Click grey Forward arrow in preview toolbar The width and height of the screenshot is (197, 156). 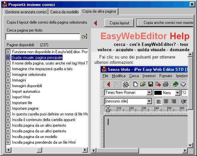[x=116, y=84]
